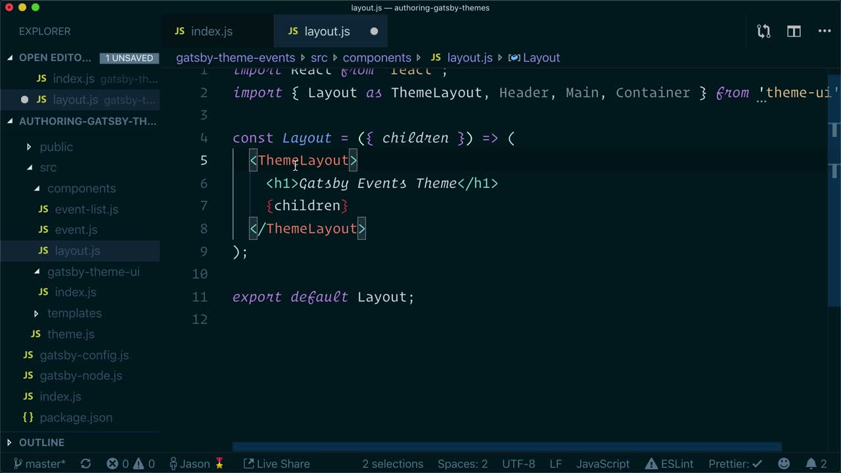The image size is (841, 473).
Task: Expand the OUTLINE section
Action: 41,442
